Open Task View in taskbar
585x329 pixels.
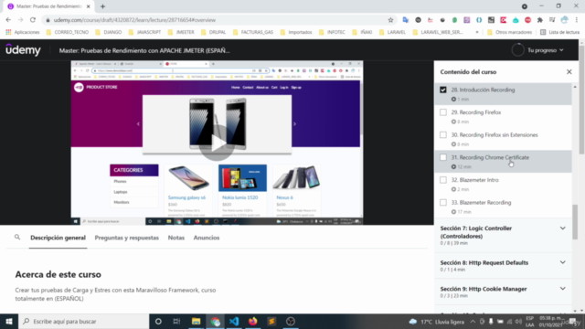176,321
